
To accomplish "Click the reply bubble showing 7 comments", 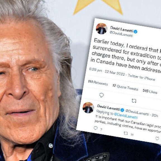I will (96, 128).
